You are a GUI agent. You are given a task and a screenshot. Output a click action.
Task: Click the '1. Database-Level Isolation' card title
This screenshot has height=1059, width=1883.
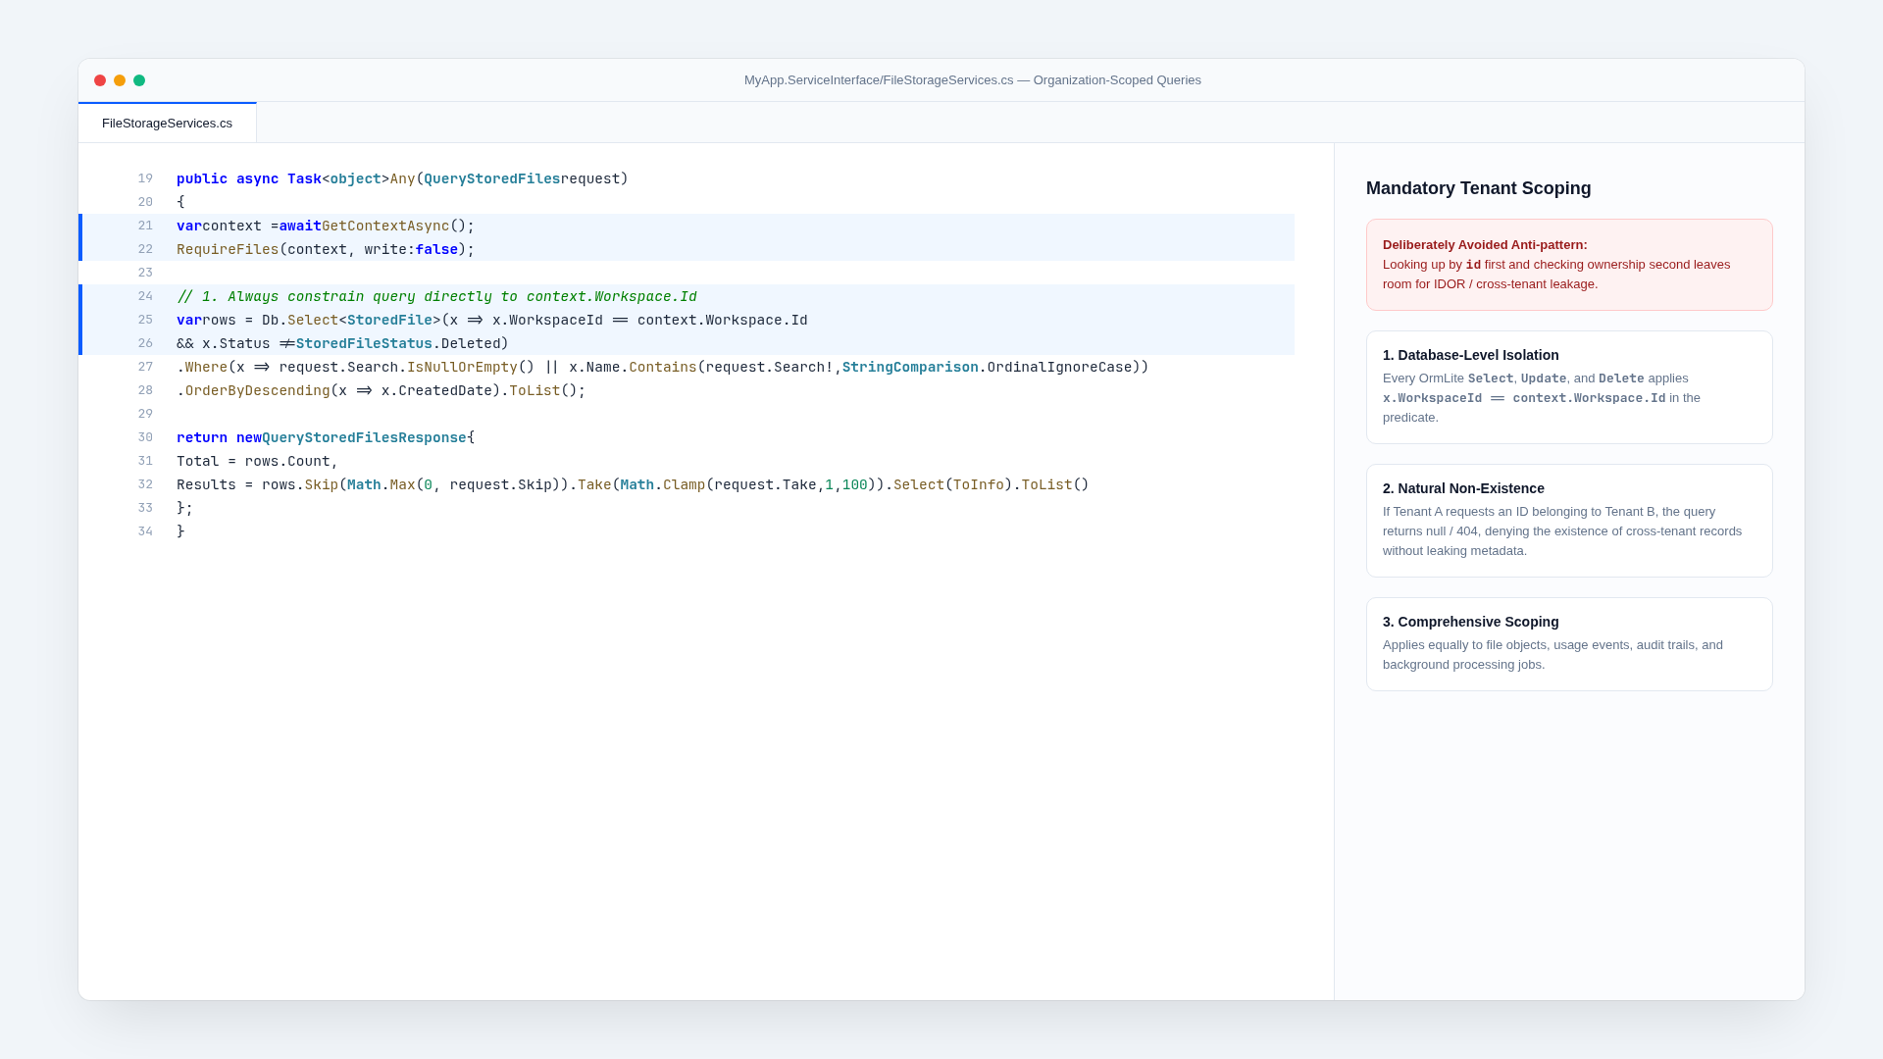(x=1471, y=355)
